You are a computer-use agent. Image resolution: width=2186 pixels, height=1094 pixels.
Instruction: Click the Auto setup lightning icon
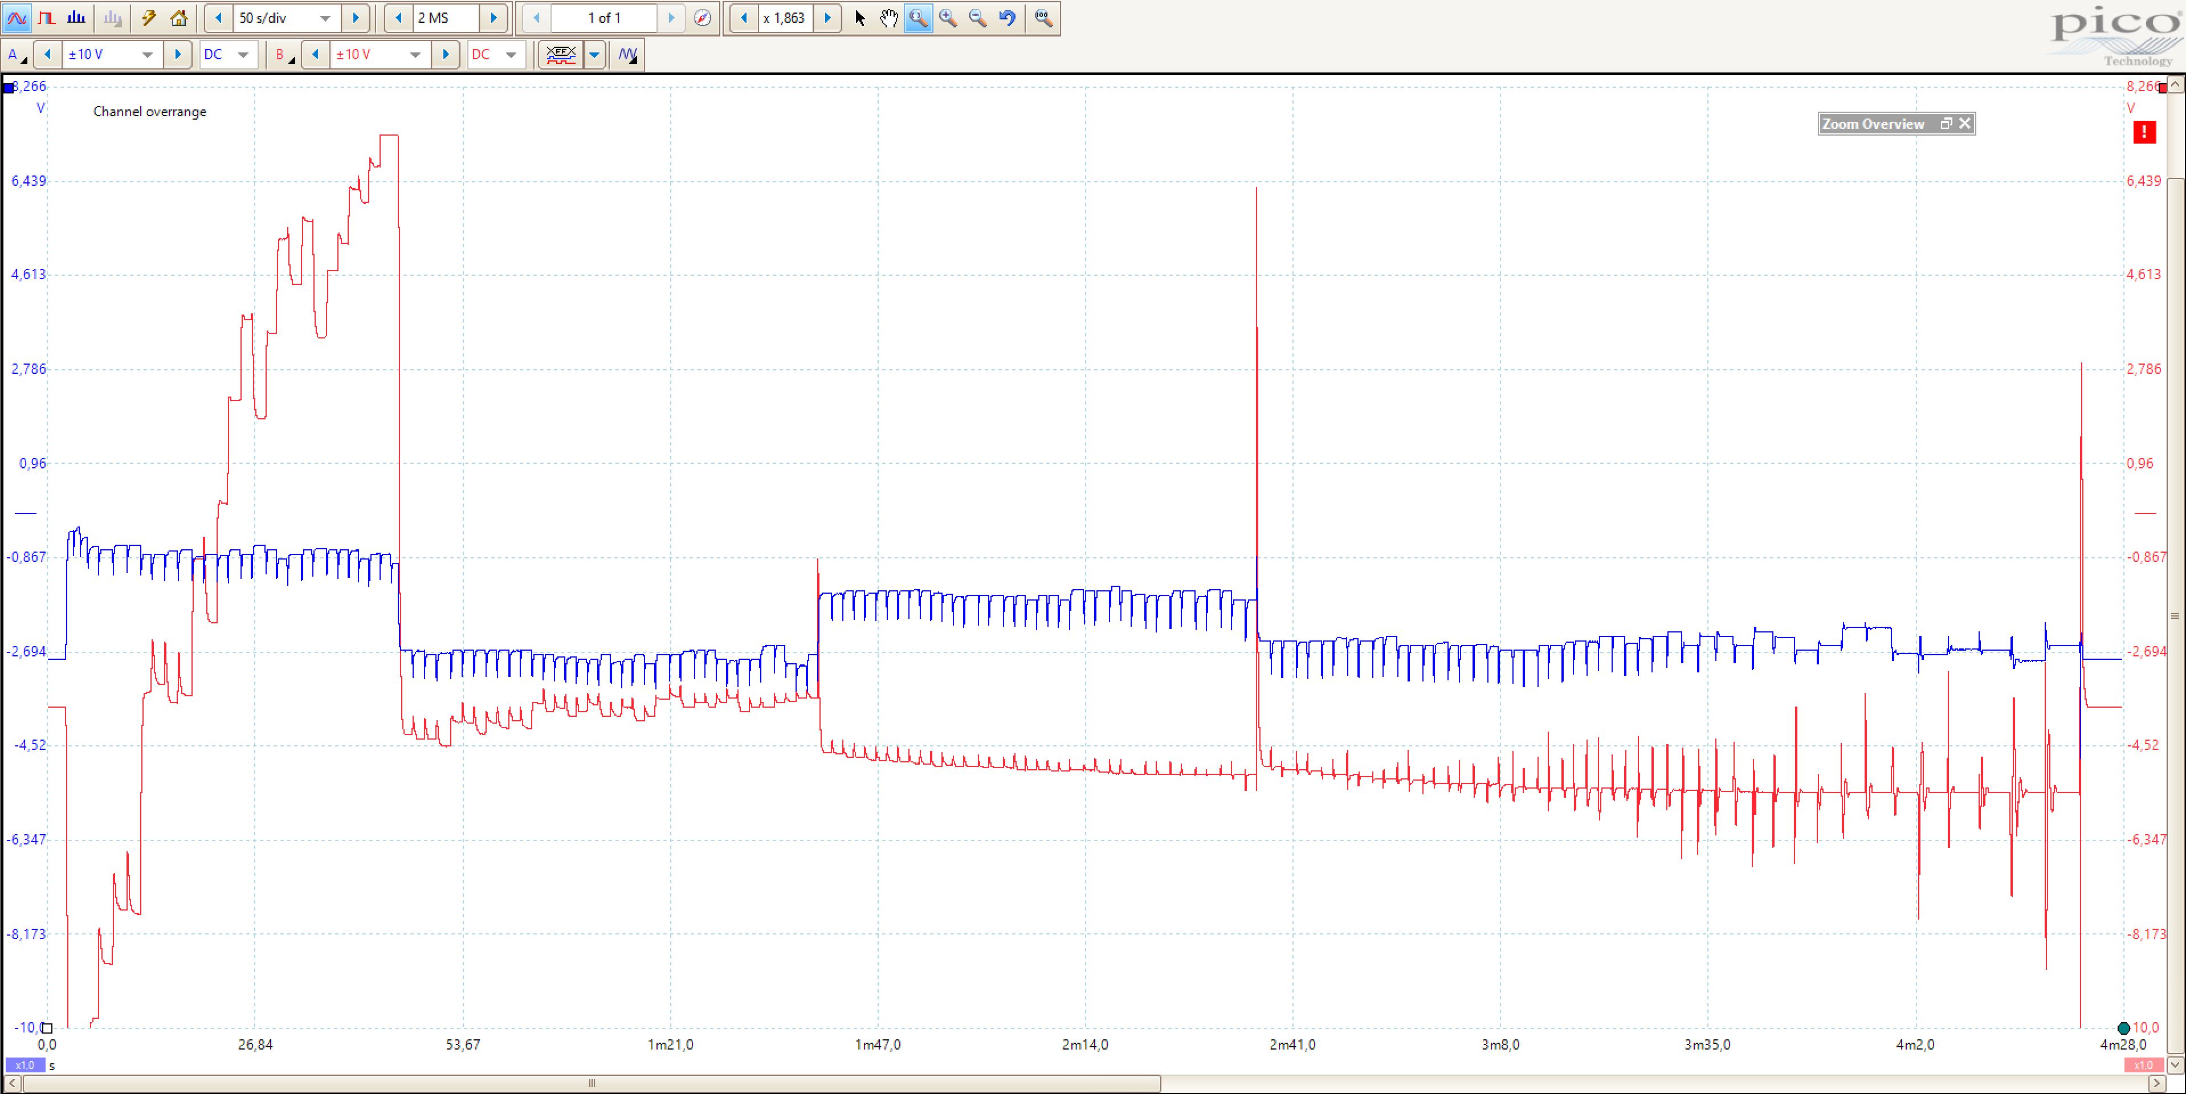tap(149, 18)
